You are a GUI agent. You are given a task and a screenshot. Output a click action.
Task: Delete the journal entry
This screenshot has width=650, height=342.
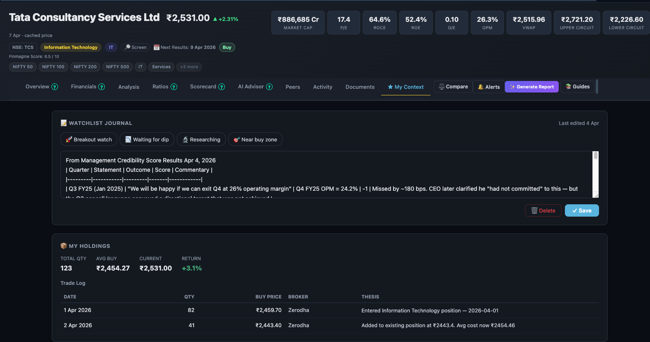pos(543,210)
